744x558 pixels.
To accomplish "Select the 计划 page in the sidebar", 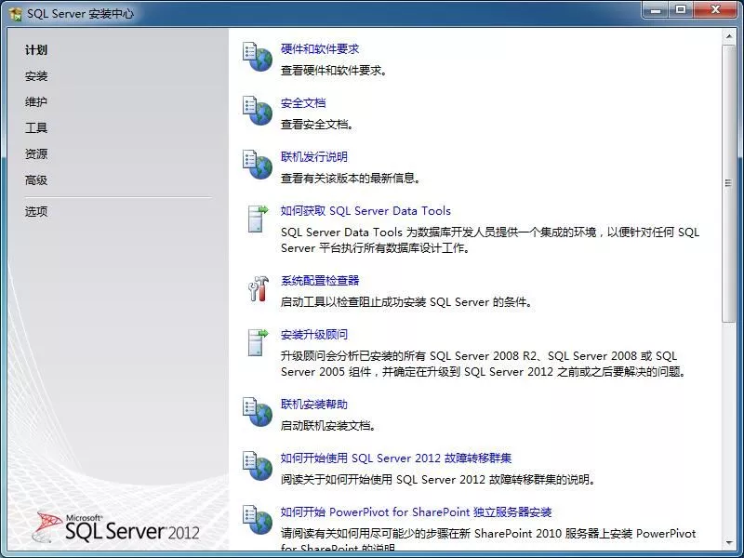I will [x=36, y=50].
